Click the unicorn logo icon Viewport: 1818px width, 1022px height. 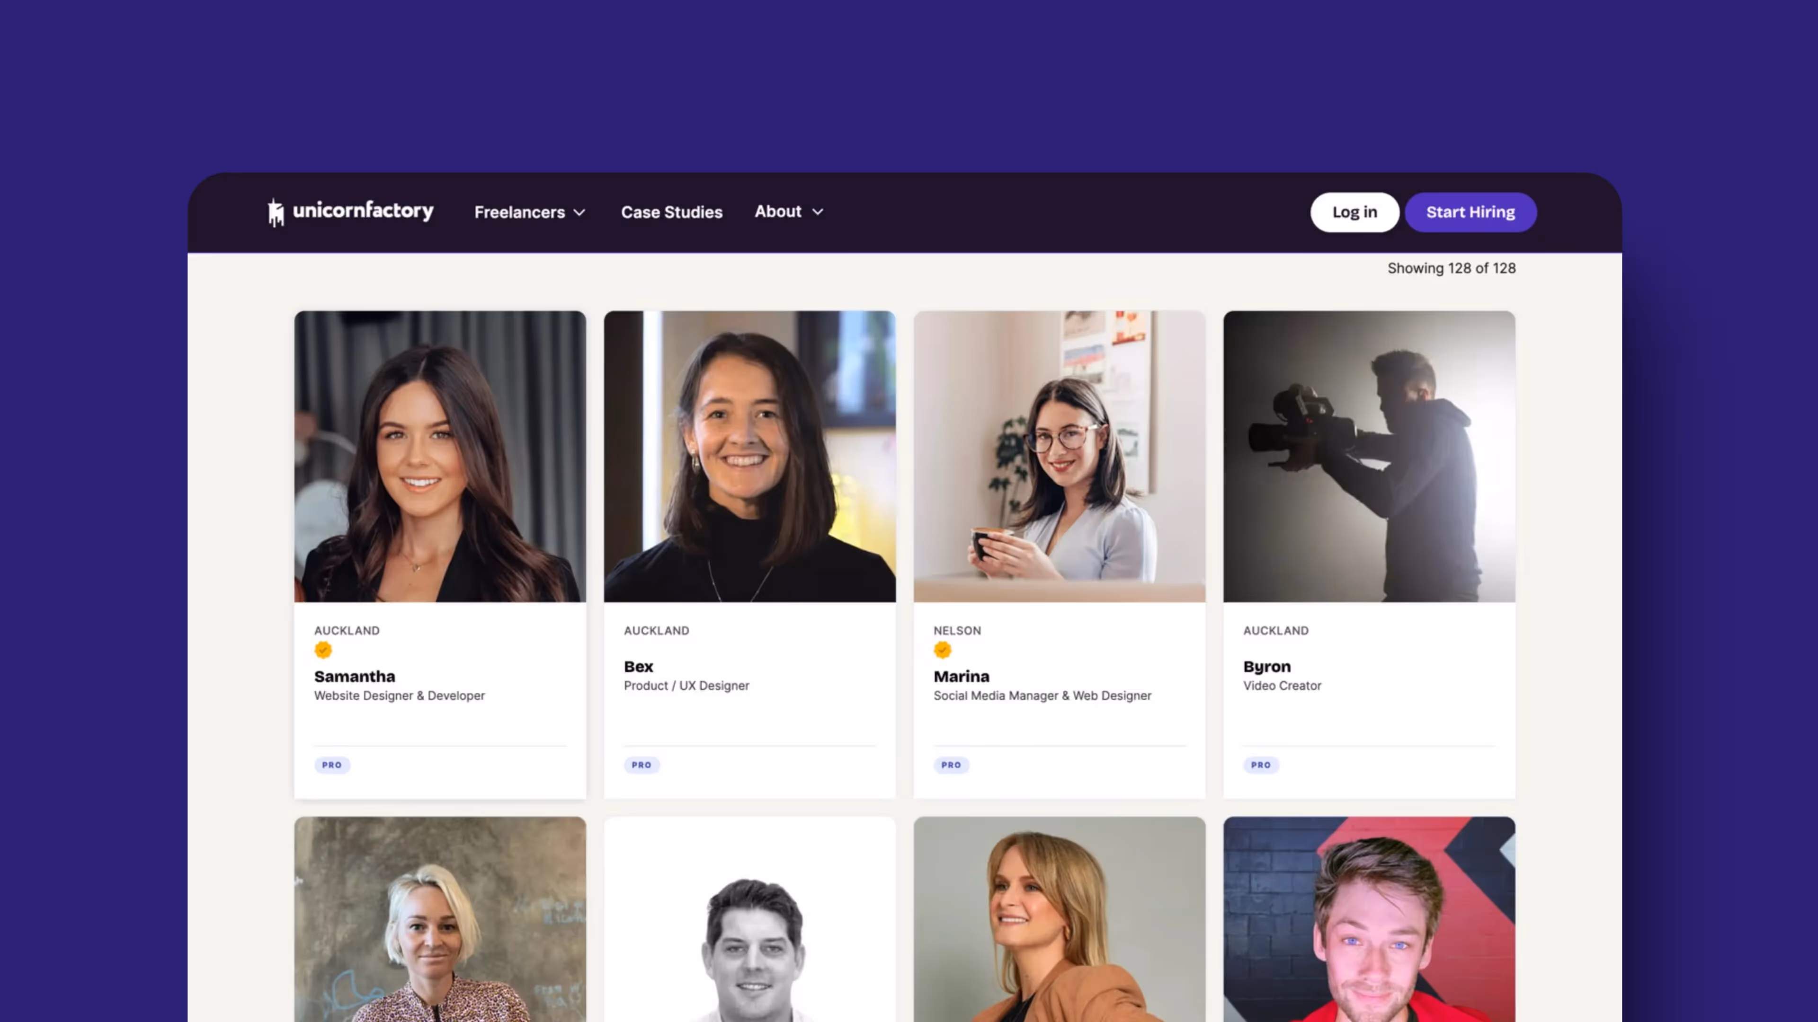(275, 211)
